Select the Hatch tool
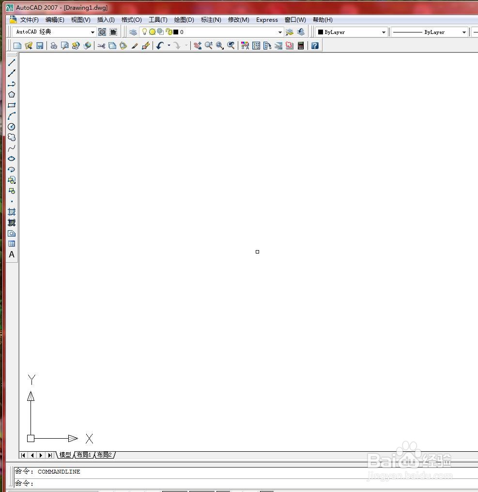The height and width of the screenshot is (492, 478). coord(12,212)
